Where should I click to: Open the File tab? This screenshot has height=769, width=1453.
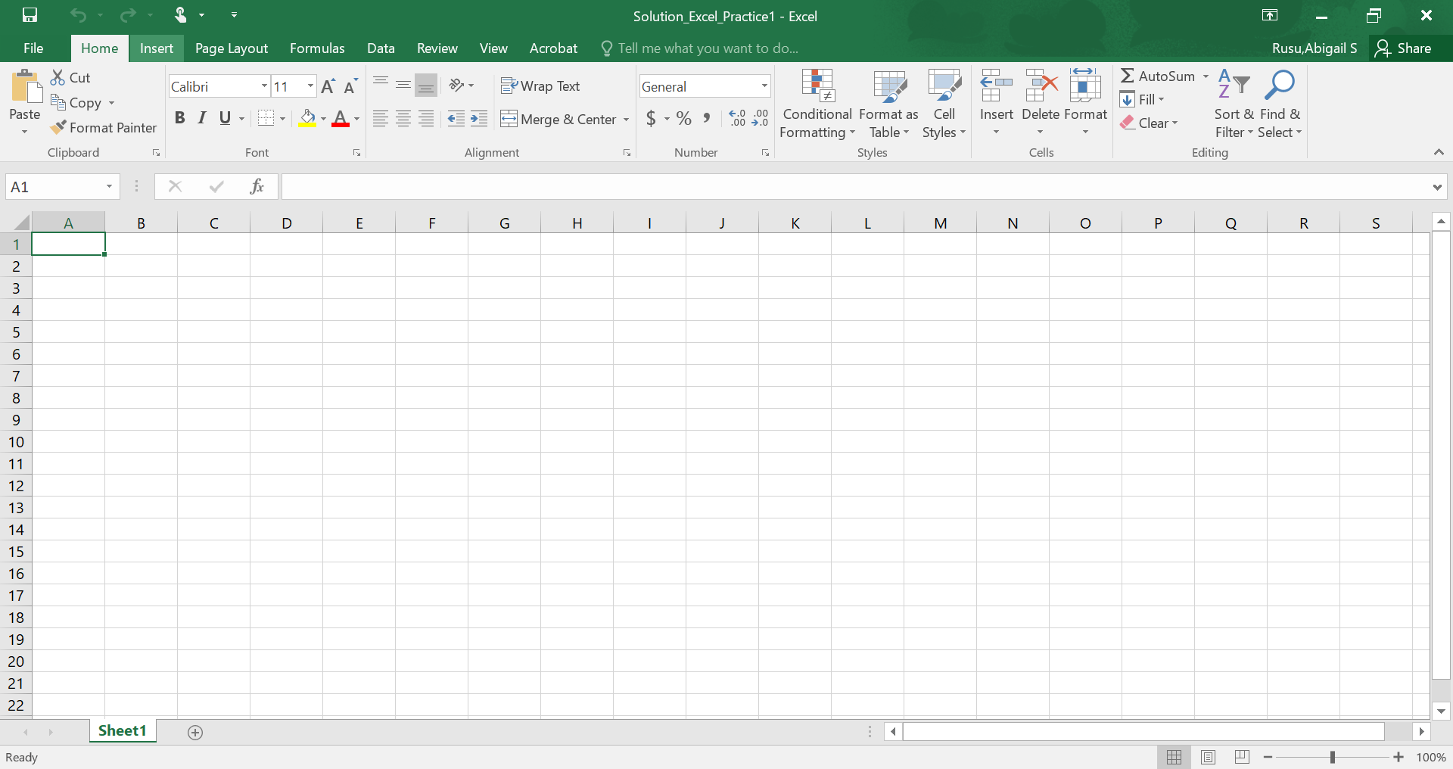coord(33,48)
